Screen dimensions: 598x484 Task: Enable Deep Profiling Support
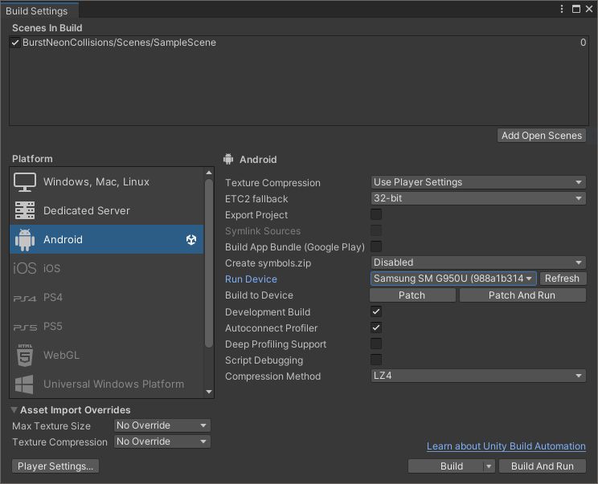coord(376,344)
